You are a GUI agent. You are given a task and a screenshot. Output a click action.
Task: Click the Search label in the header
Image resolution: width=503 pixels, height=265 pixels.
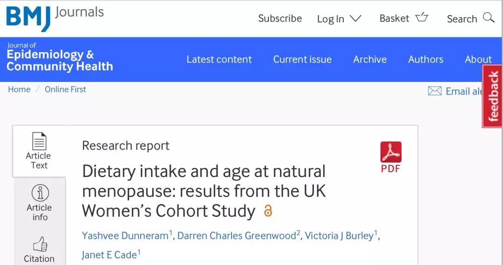pos(462,19)
